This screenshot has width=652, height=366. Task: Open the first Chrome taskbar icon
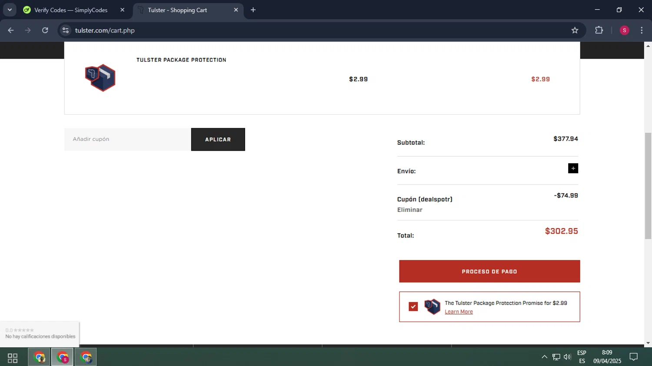tap(40, 357)
